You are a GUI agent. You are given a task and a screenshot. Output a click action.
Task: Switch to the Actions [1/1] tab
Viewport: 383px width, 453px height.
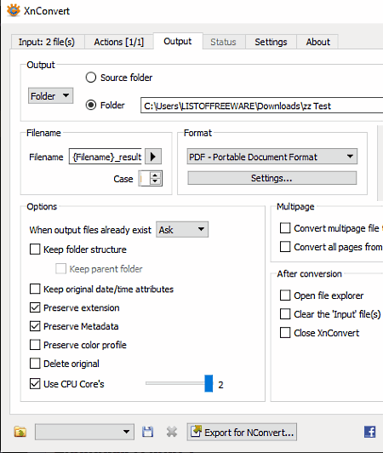pyautogui.click(x=118, y=42)
